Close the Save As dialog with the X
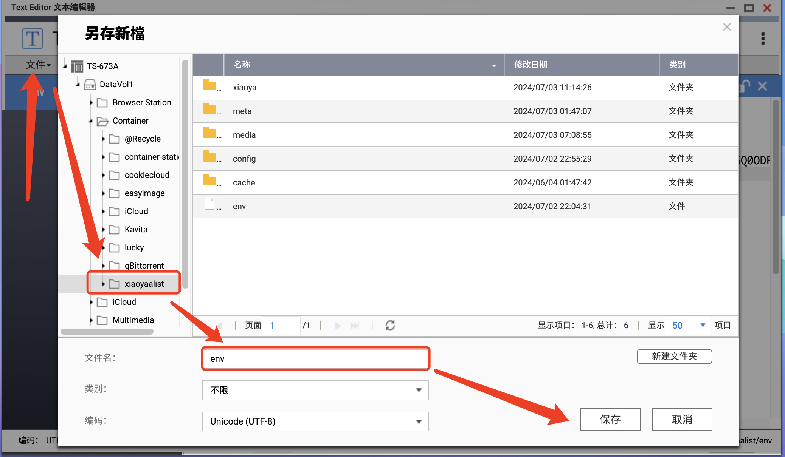Screen dimensions: 785x457 point(727,27)
